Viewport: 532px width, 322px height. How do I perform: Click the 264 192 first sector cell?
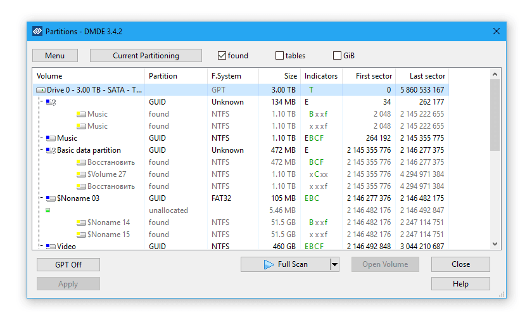tap(378, 138)
